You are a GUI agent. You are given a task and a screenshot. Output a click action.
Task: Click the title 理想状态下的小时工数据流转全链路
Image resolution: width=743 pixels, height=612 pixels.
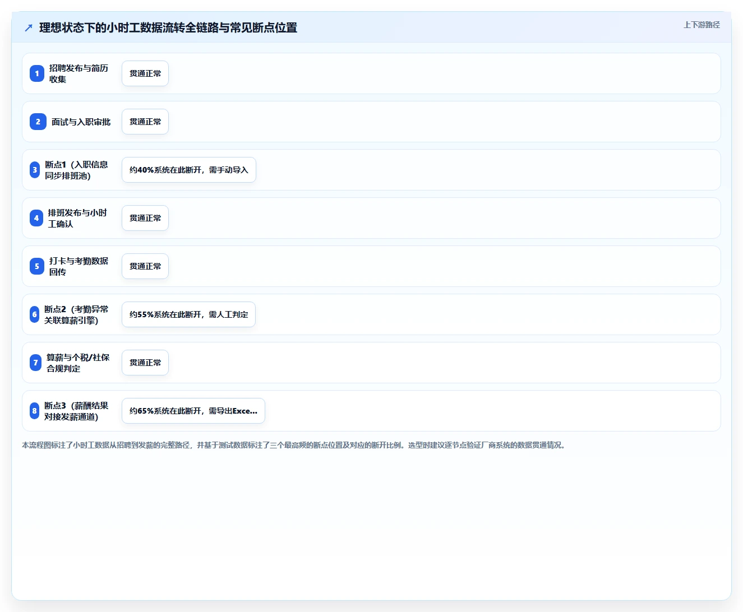pos(168,27)
